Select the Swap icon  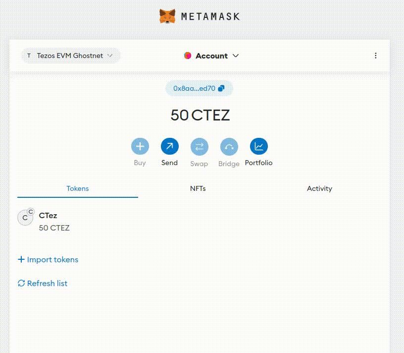(199, 146)
